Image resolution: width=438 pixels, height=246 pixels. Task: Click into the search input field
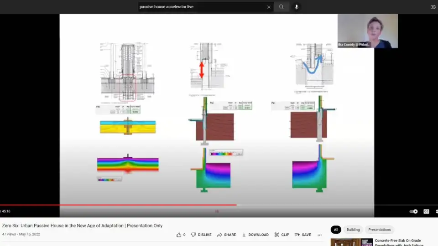click(201, 7)
